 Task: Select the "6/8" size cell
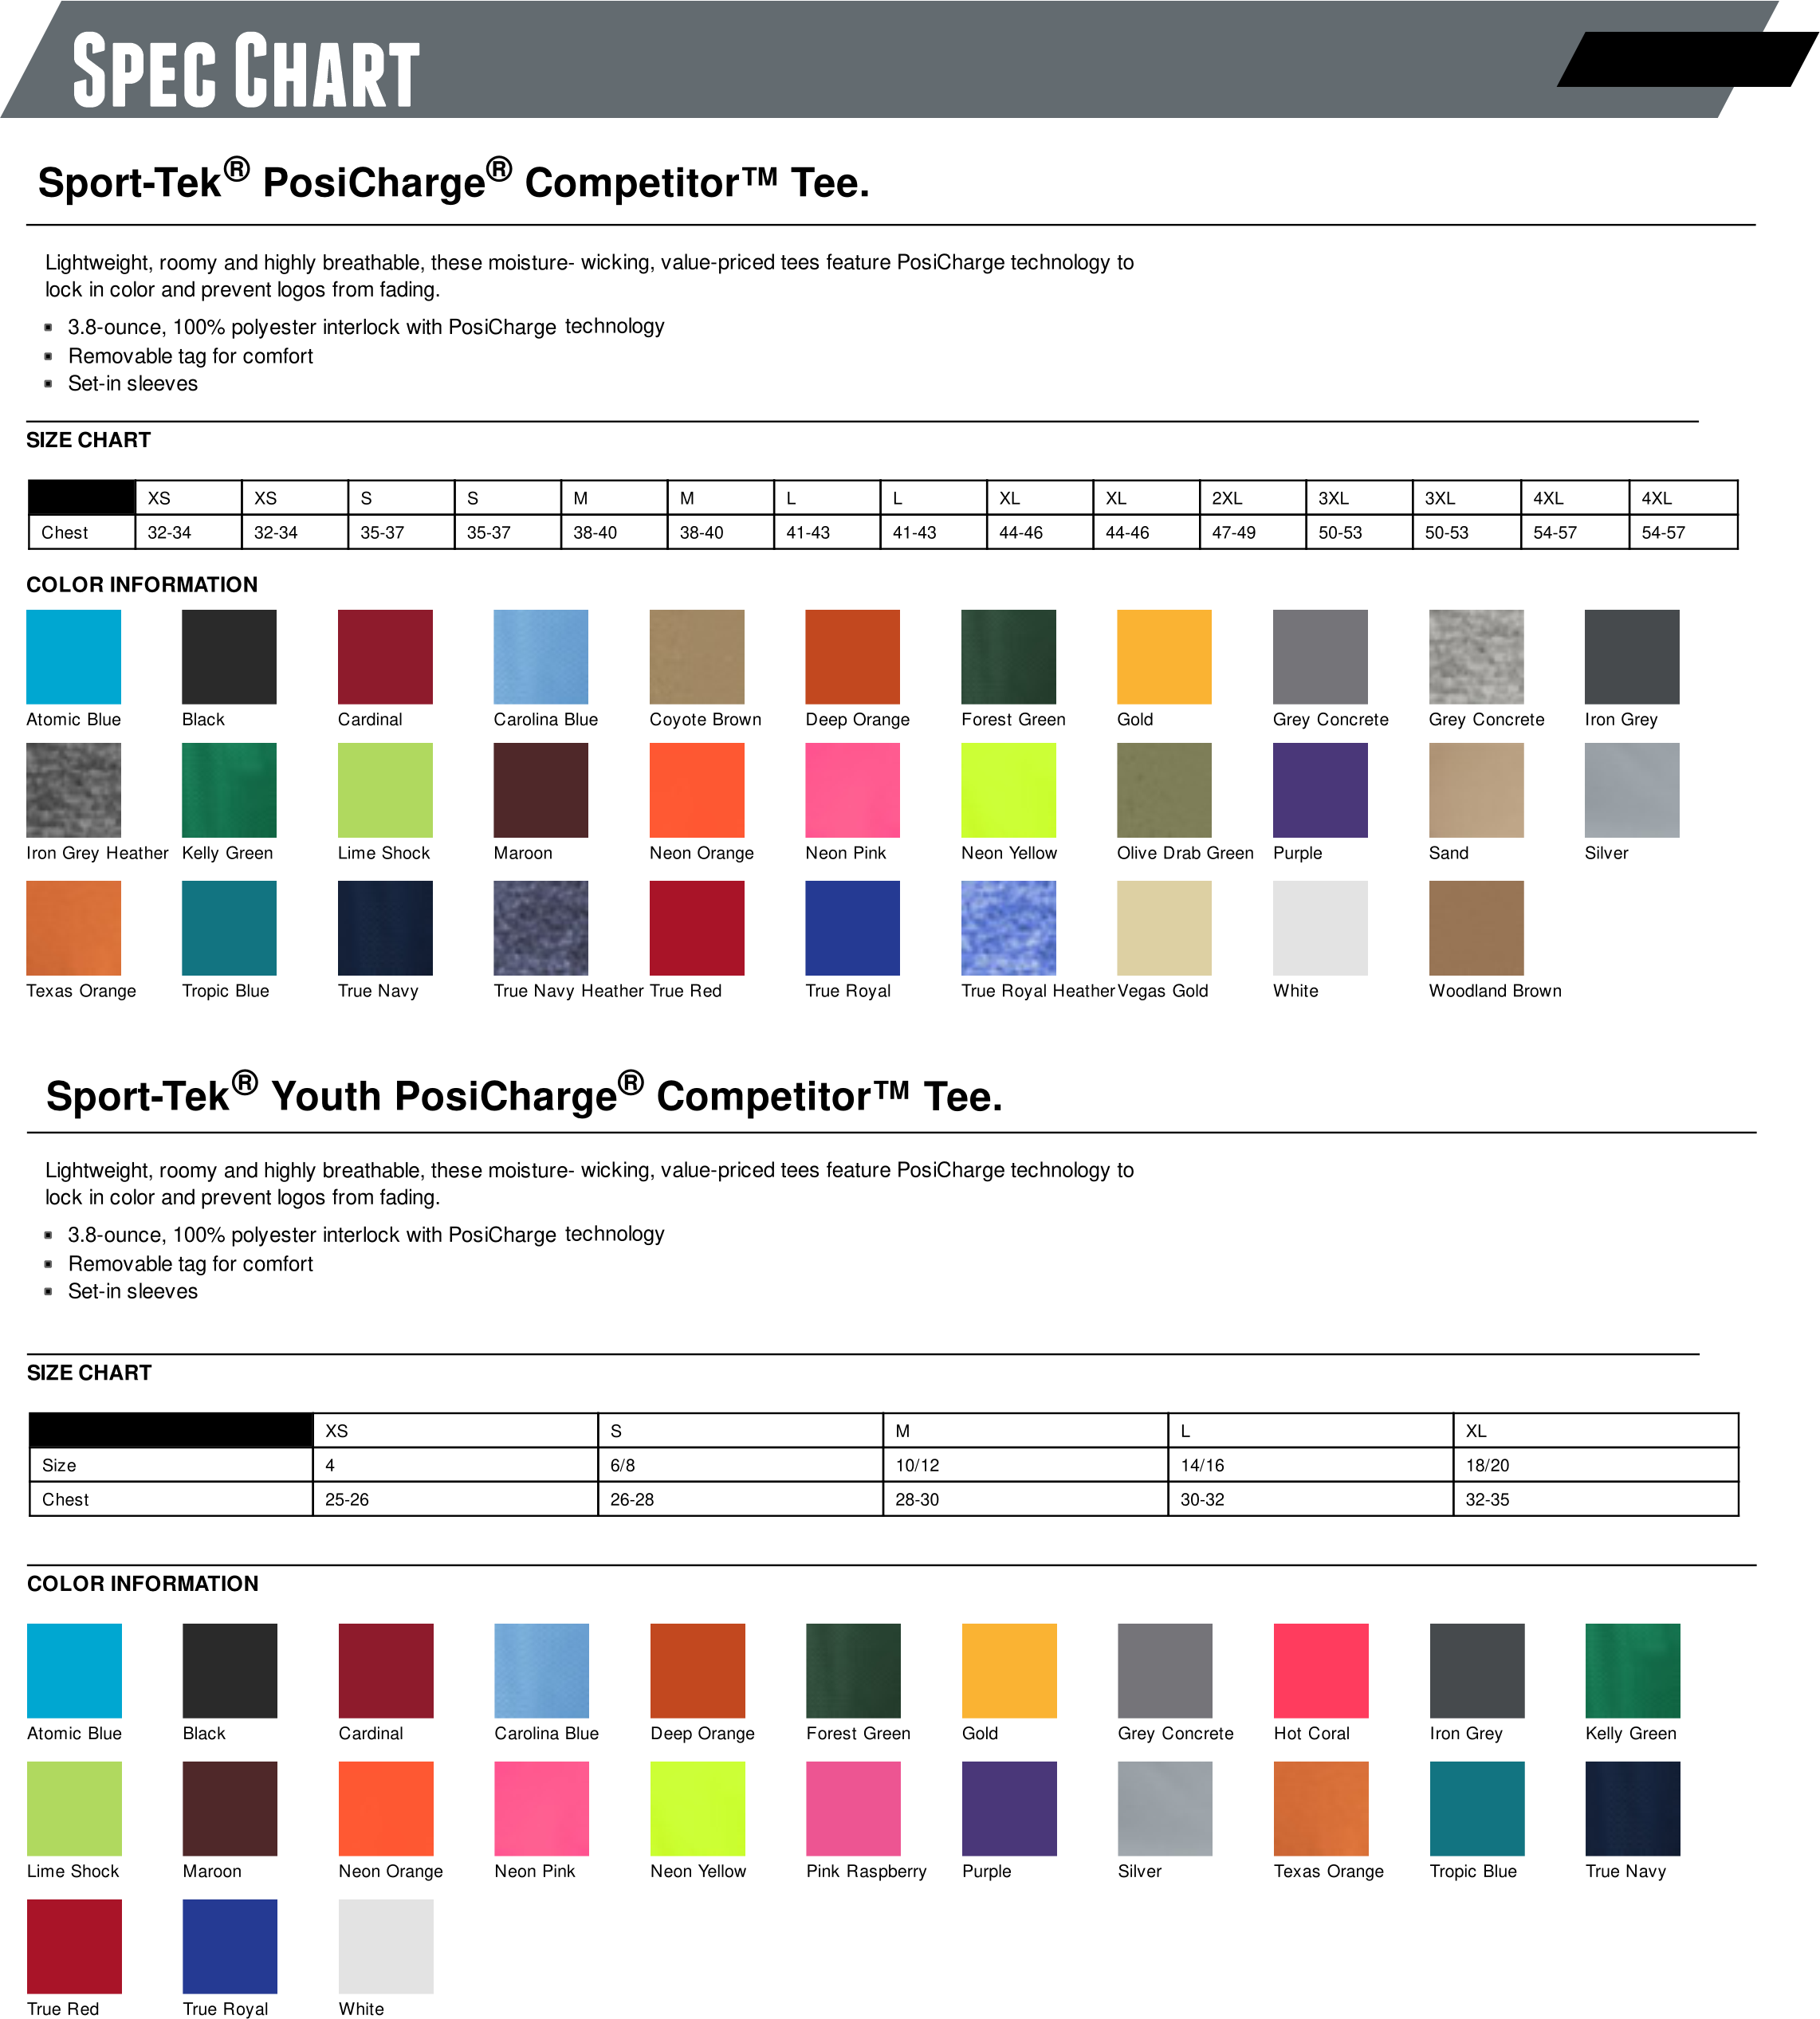(x=740, y=1465)
